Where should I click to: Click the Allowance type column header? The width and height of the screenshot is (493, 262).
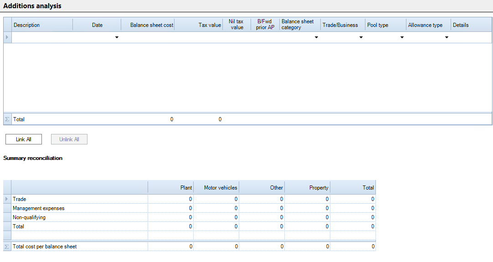coord(428,25)
